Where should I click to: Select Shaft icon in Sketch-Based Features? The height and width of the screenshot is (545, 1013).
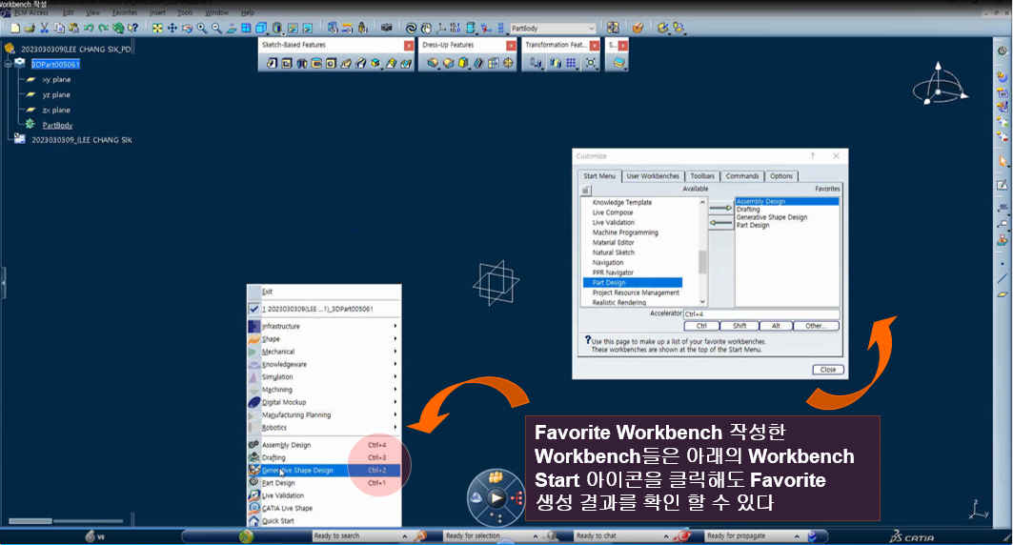click(x=301, y=63)
